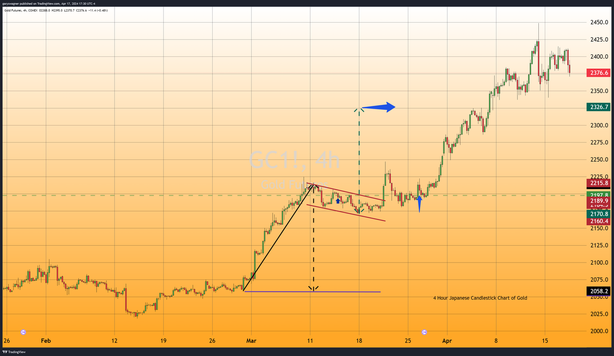This screenshot has width=614, height=356.
Task: Click the red 2215.8 price level swatch
Action: coord(598,183)
